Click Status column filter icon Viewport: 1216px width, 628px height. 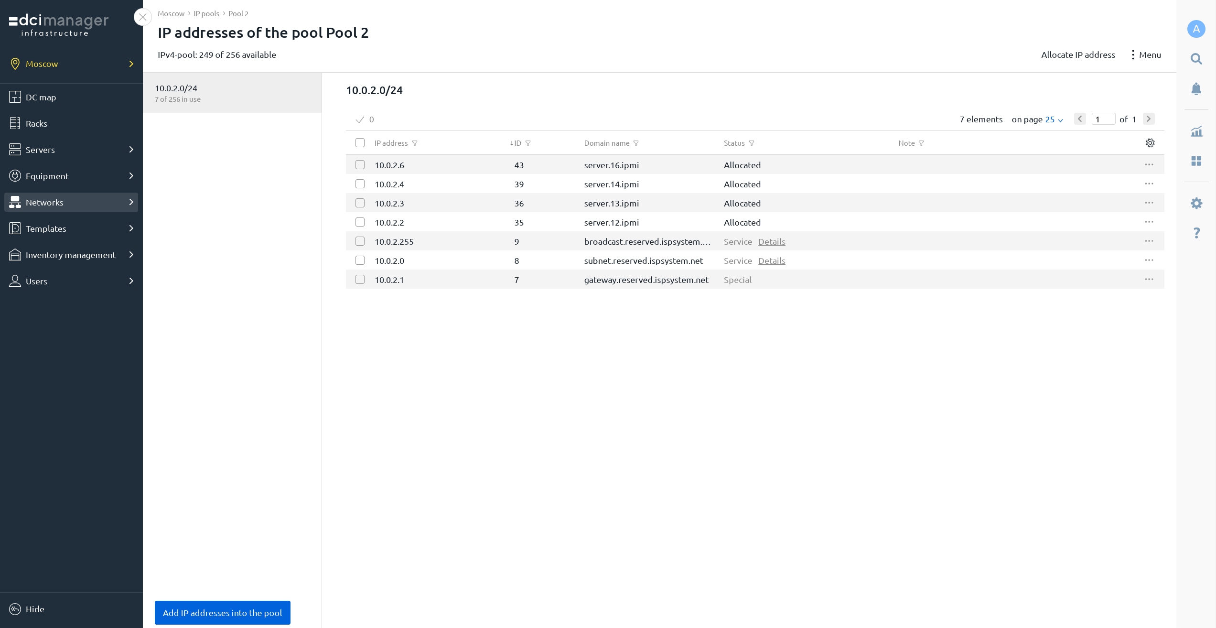[x=752, y=143]
